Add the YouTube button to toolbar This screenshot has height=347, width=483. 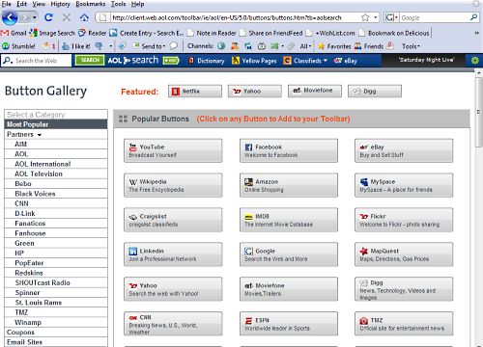(173, 150)
